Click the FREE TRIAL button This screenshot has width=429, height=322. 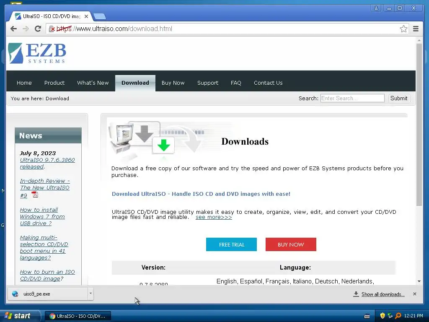tap(231, 244)
